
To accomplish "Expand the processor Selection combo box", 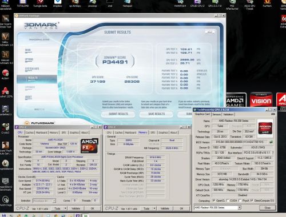I will coord(44,200).
